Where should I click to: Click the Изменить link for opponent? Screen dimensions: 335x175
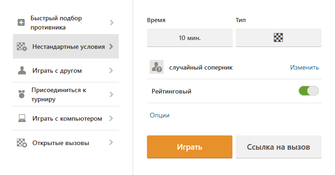[304, 67]
